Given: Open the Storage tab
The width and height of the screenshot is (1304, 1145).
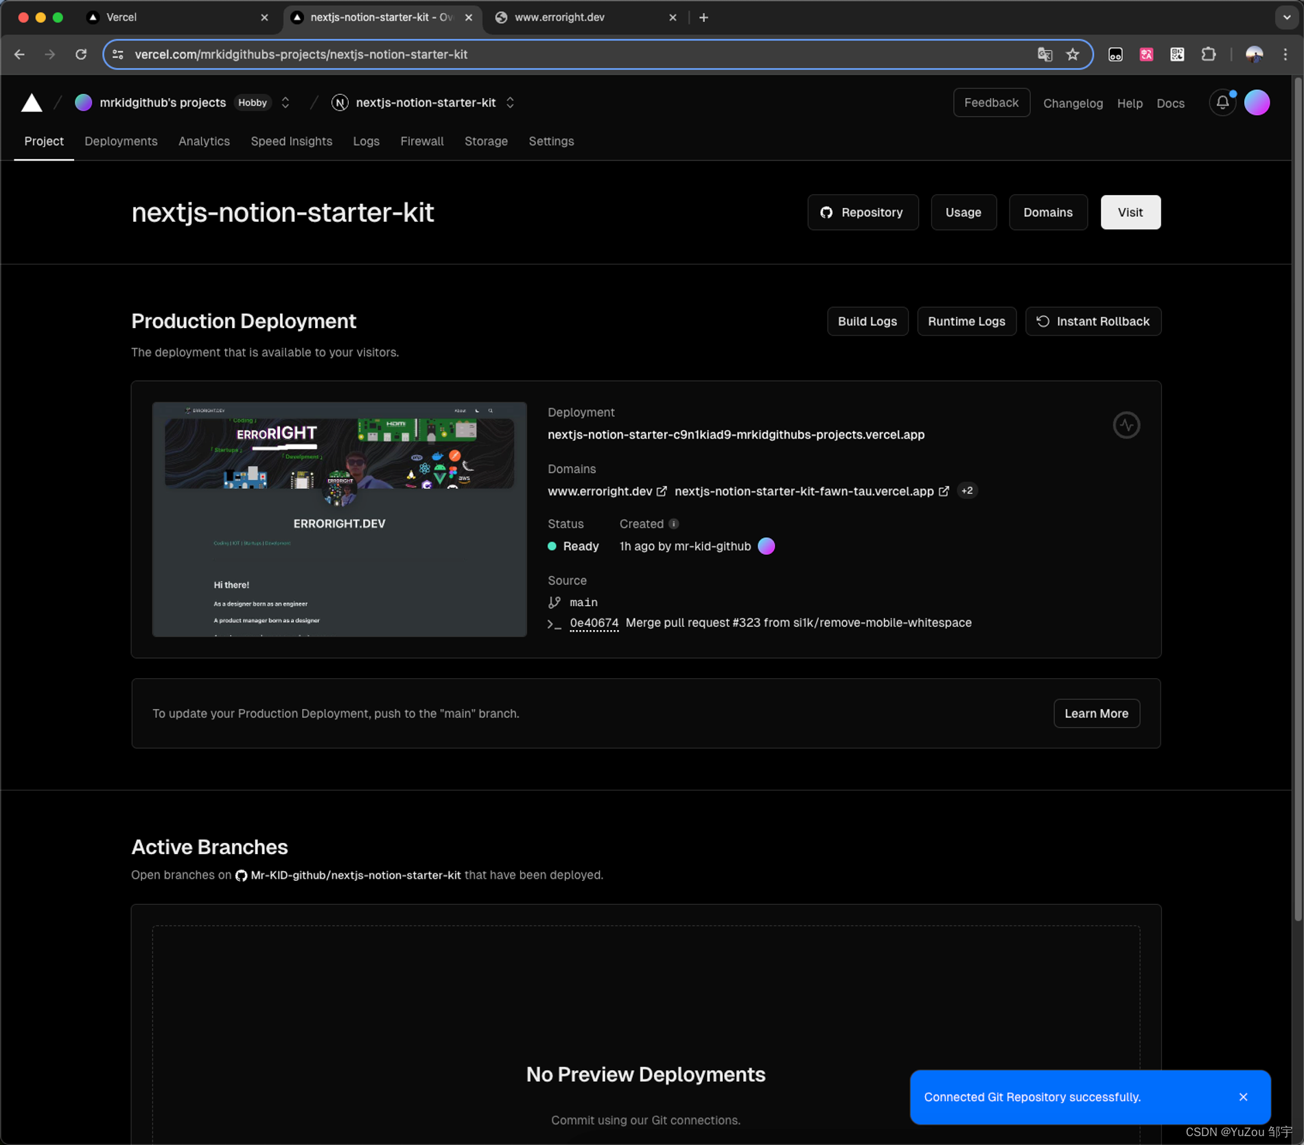Looking at the screenshot, I should click(486, 141).
